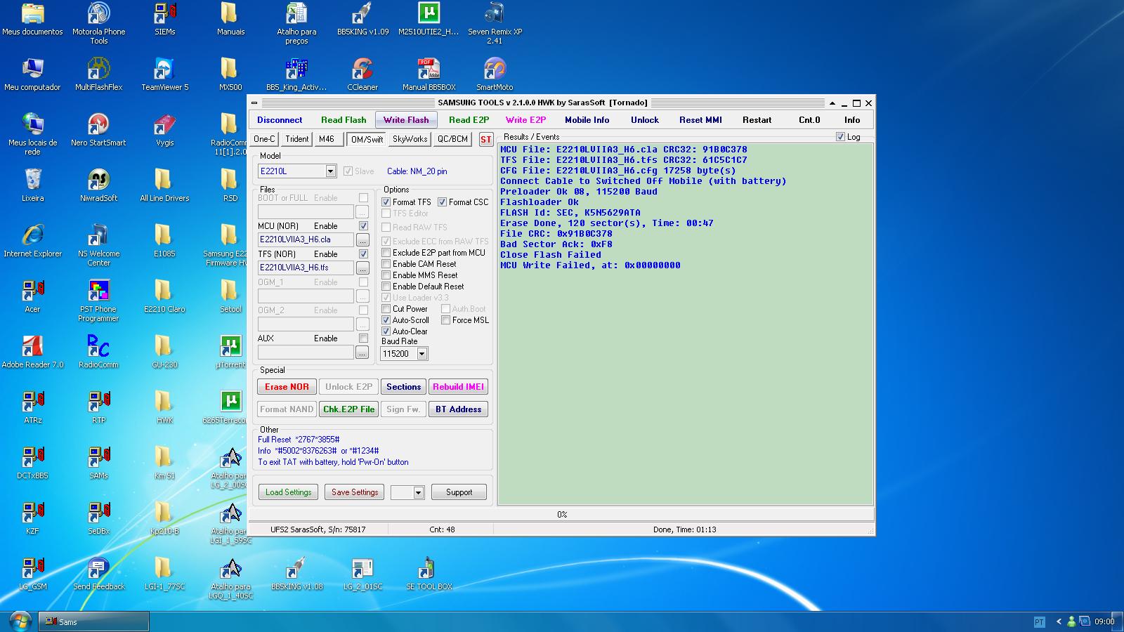This screenshot has height=632, width=1124.
Task: Click the roll-up arrow in title bar
Action: pos(832,103)
